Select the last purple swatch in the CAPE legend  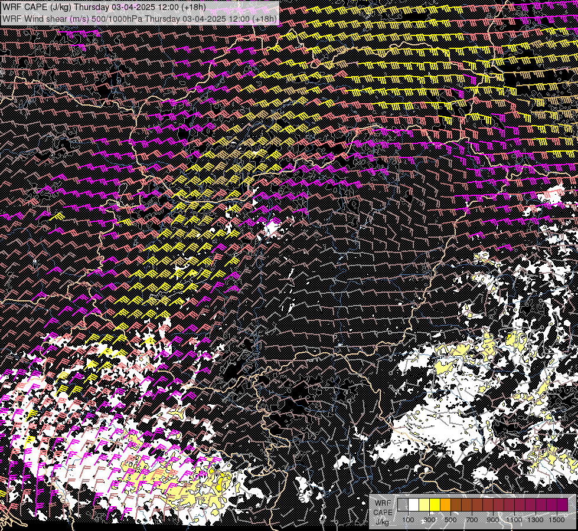[x=563, y=504]
